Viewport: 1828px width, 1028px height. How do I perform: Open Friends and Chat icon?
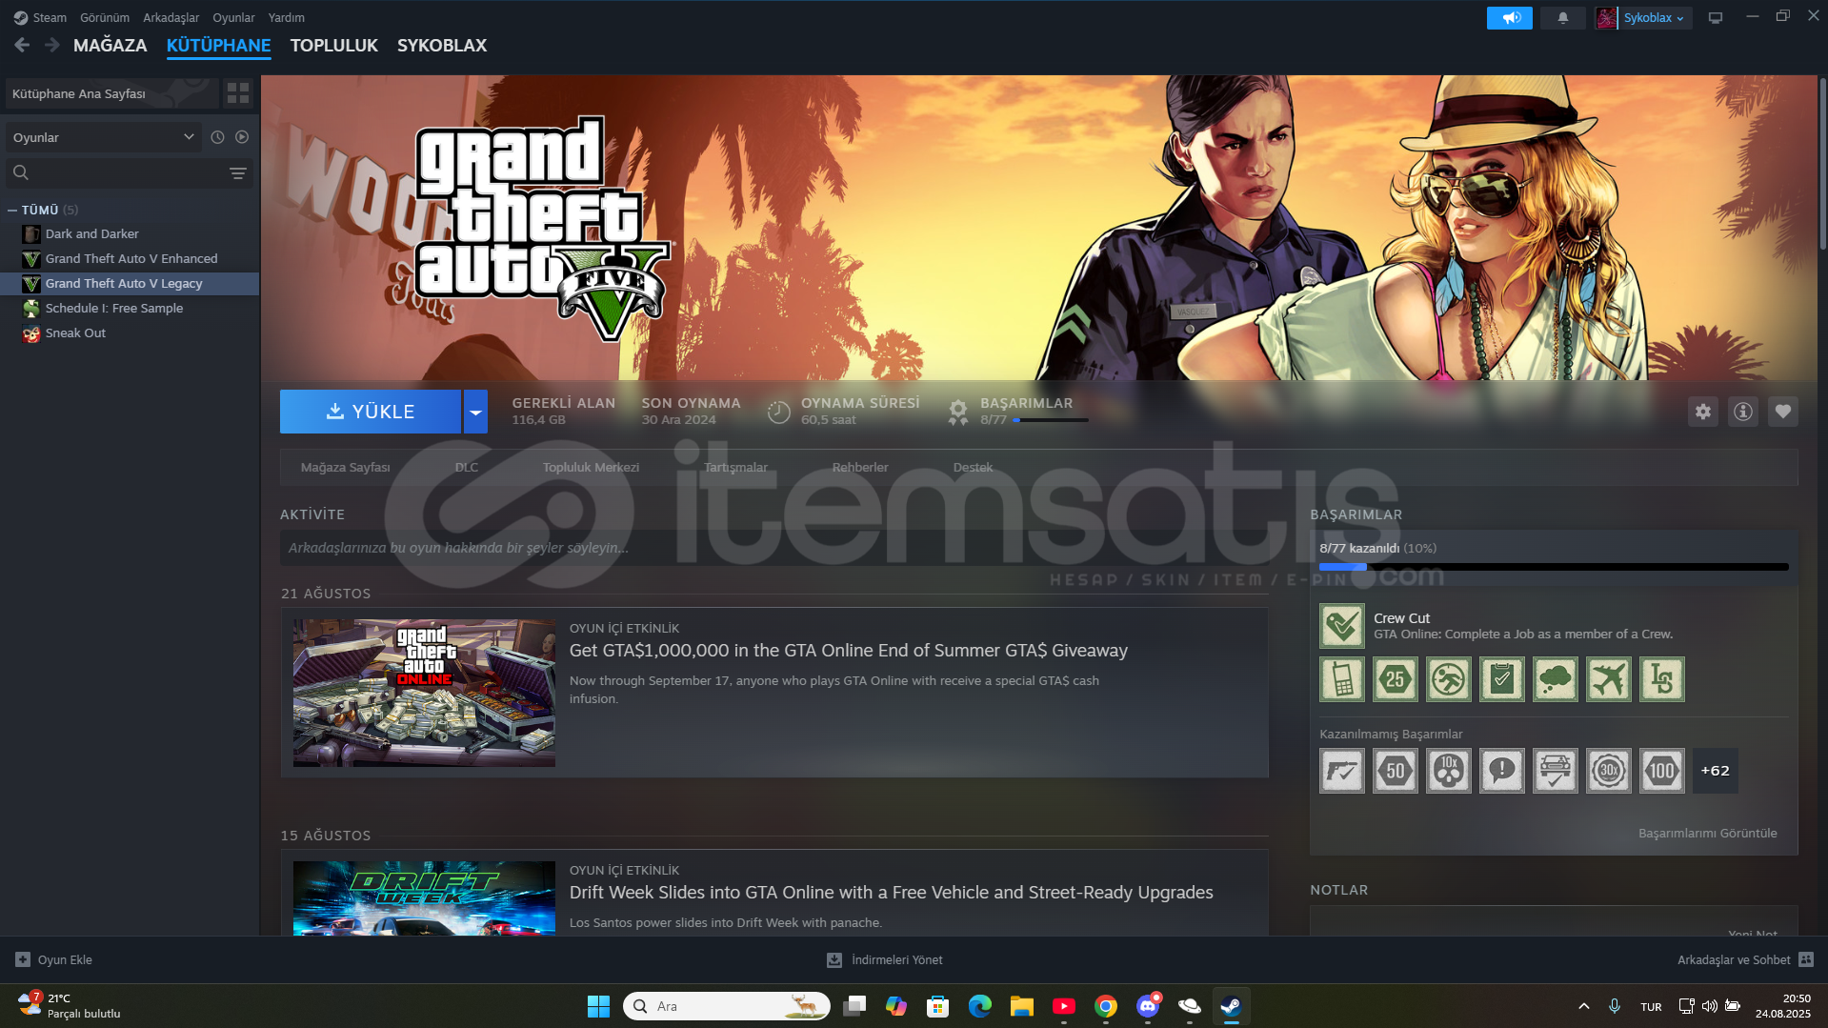coord(1806,959)
